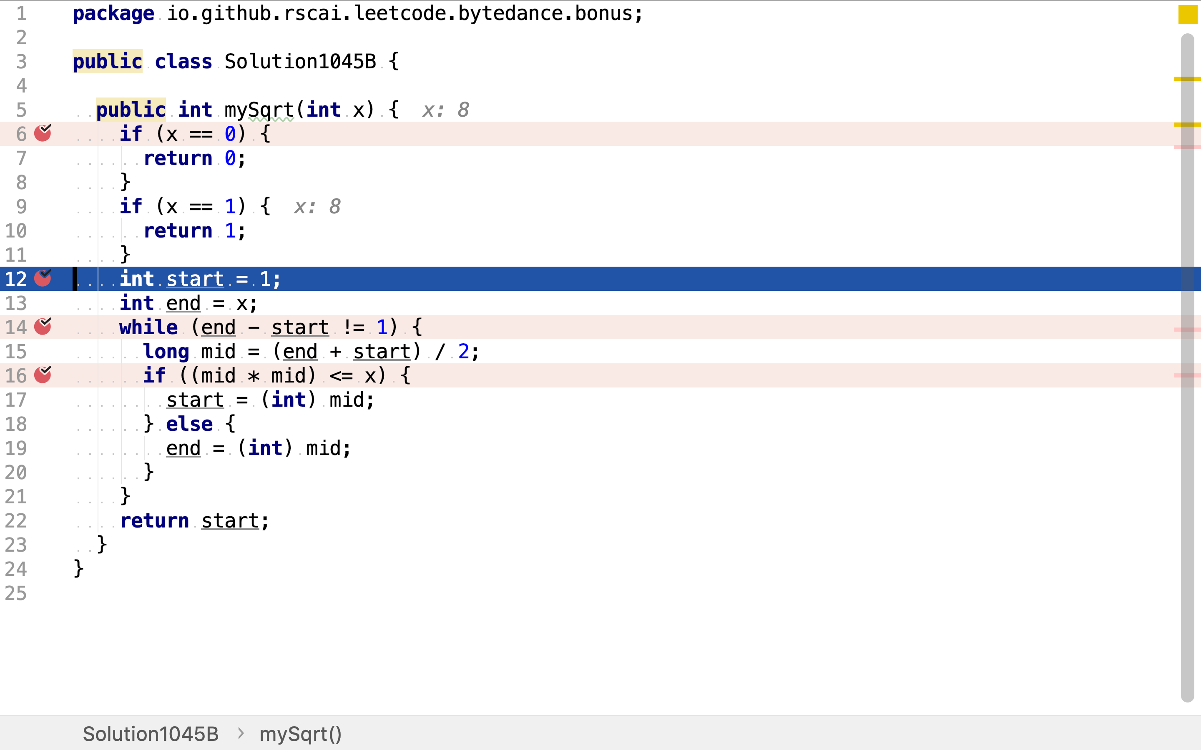Click 'return start;' on line 22
The height and width of the screenshot is (750, 1201).
click(195, 521)
